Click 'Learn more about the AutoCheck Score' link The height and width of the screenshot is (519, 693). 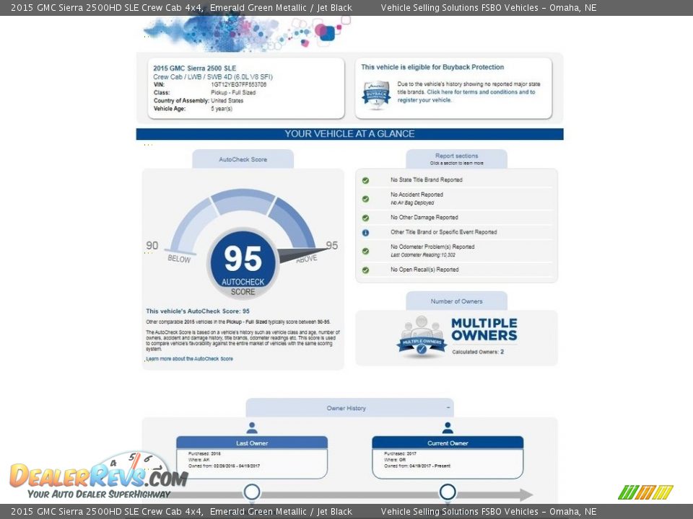(189, 359)
